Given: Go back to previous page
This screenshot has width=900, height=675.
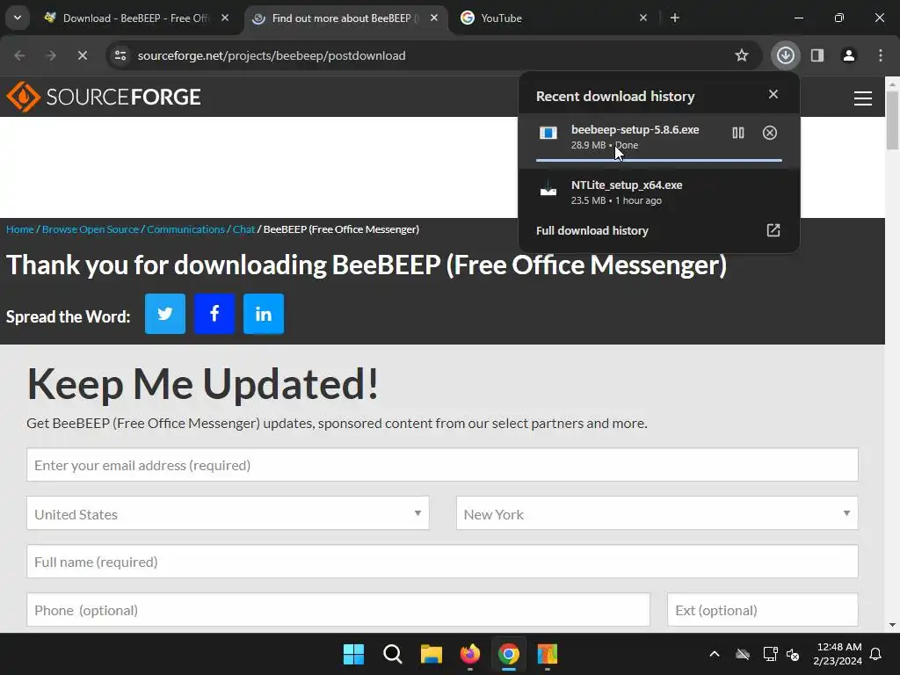Looking at the screenshot, I should pos(19,55).
